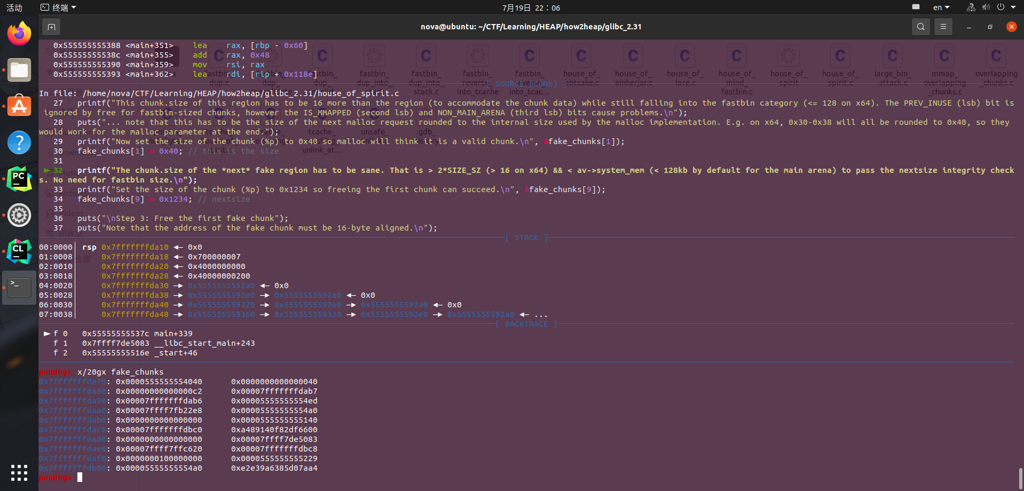Viewport: 1024px width, 491px height.
Task: Launch PyCharm from the dock
Action: [19, 179]
